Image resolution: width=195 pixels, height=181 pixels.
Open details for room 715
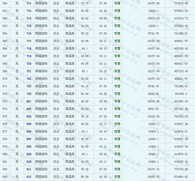tap(29, 26)
